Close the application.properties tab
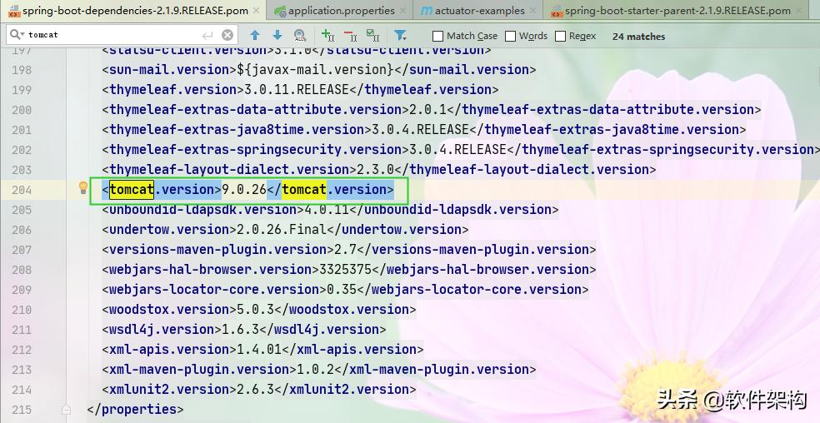This screenshot has width=820, height=423. (402, 11)
